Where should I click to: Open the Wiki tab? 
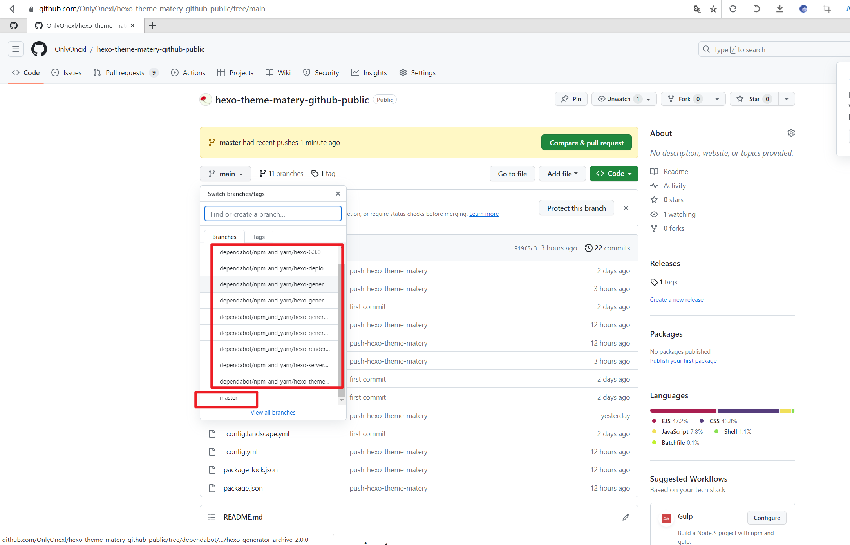(x=278, y=72)
